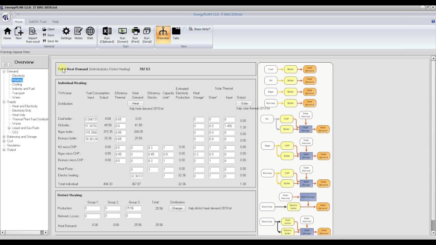Click the Solar distribution button

pyautogui.click(x=245, y=103)
